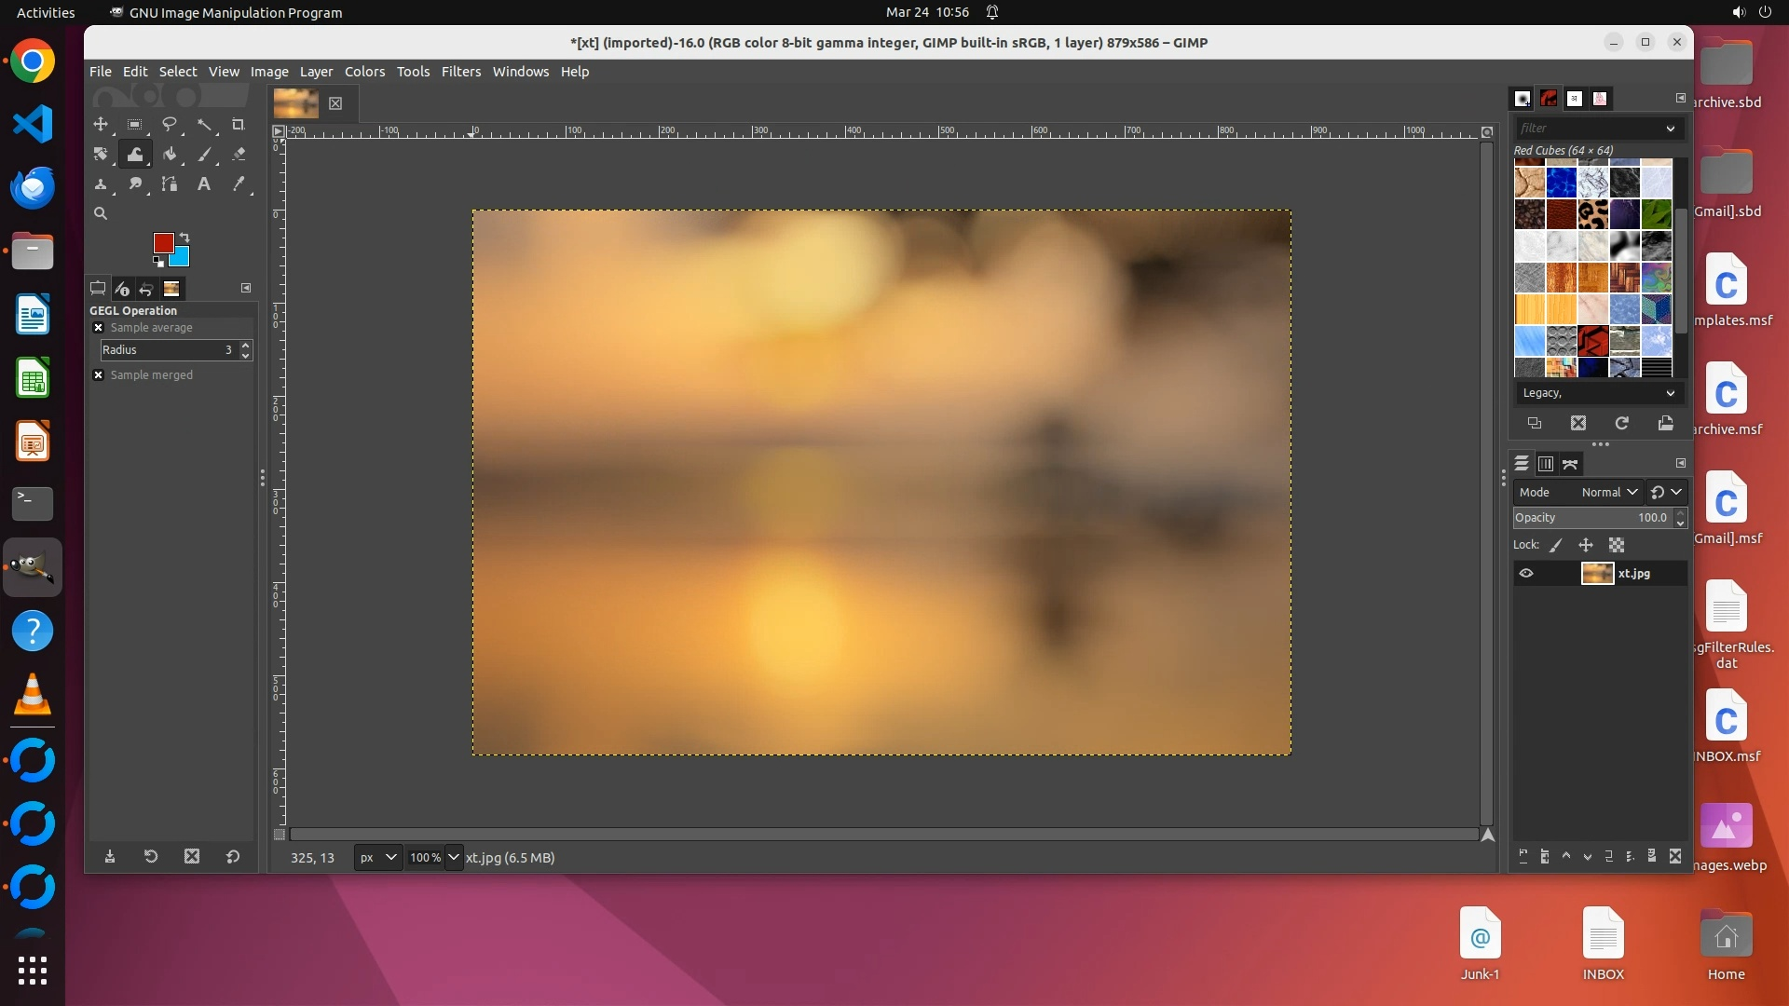Hide the xt.jpg layer with eye icon
Screen dimensions: 1789x1006
coord(1526,574)
